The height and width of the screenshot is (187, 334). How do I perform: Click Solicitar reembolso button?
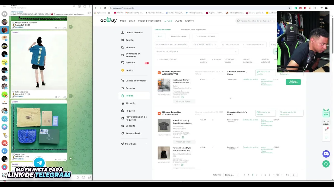(293, 82)
